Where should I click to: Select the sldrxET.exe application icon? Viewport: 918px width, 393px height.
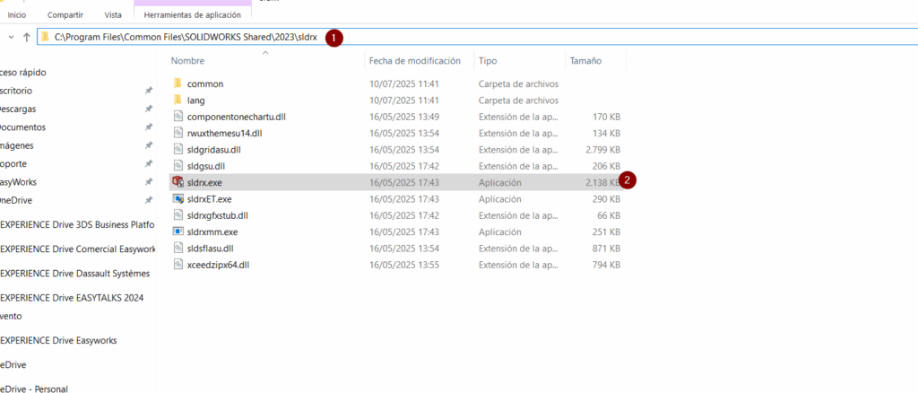(178, 198)
